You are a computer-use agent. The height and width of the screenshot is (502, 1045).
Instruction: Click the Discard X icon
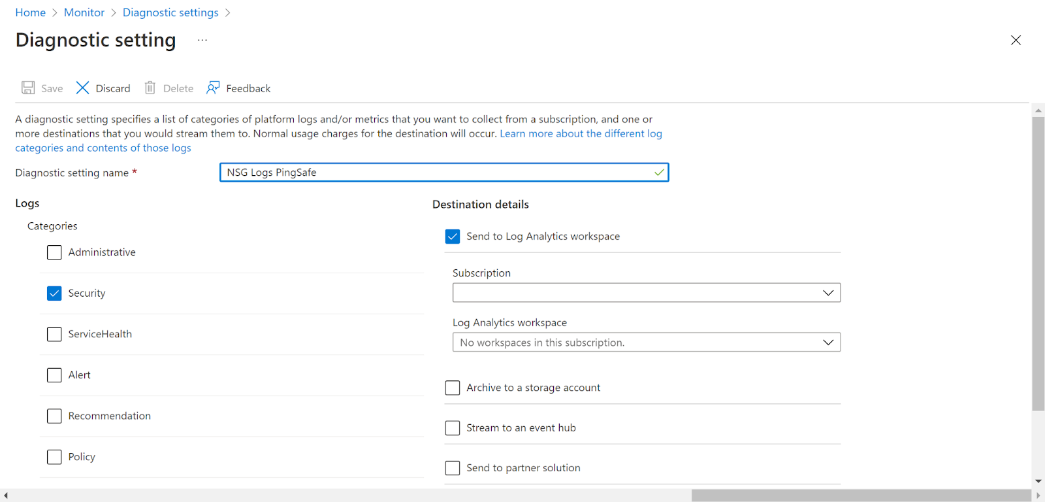pyautogui.click(x=82, y=88)
